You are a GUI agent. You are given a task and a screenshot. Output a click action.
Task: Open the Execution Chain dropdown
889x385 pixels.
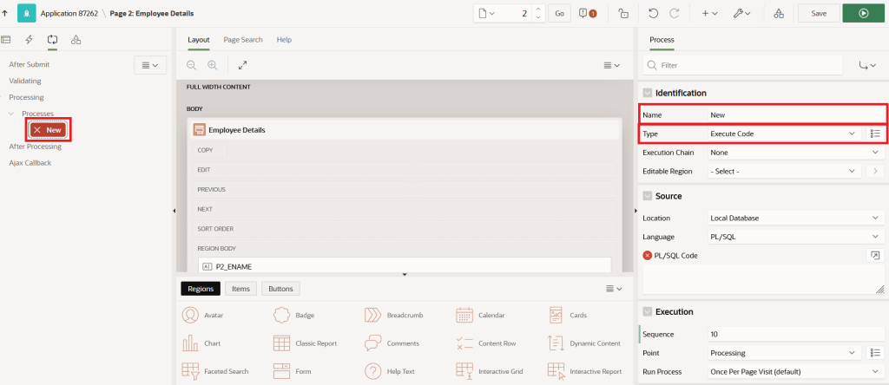coord(795,153)
